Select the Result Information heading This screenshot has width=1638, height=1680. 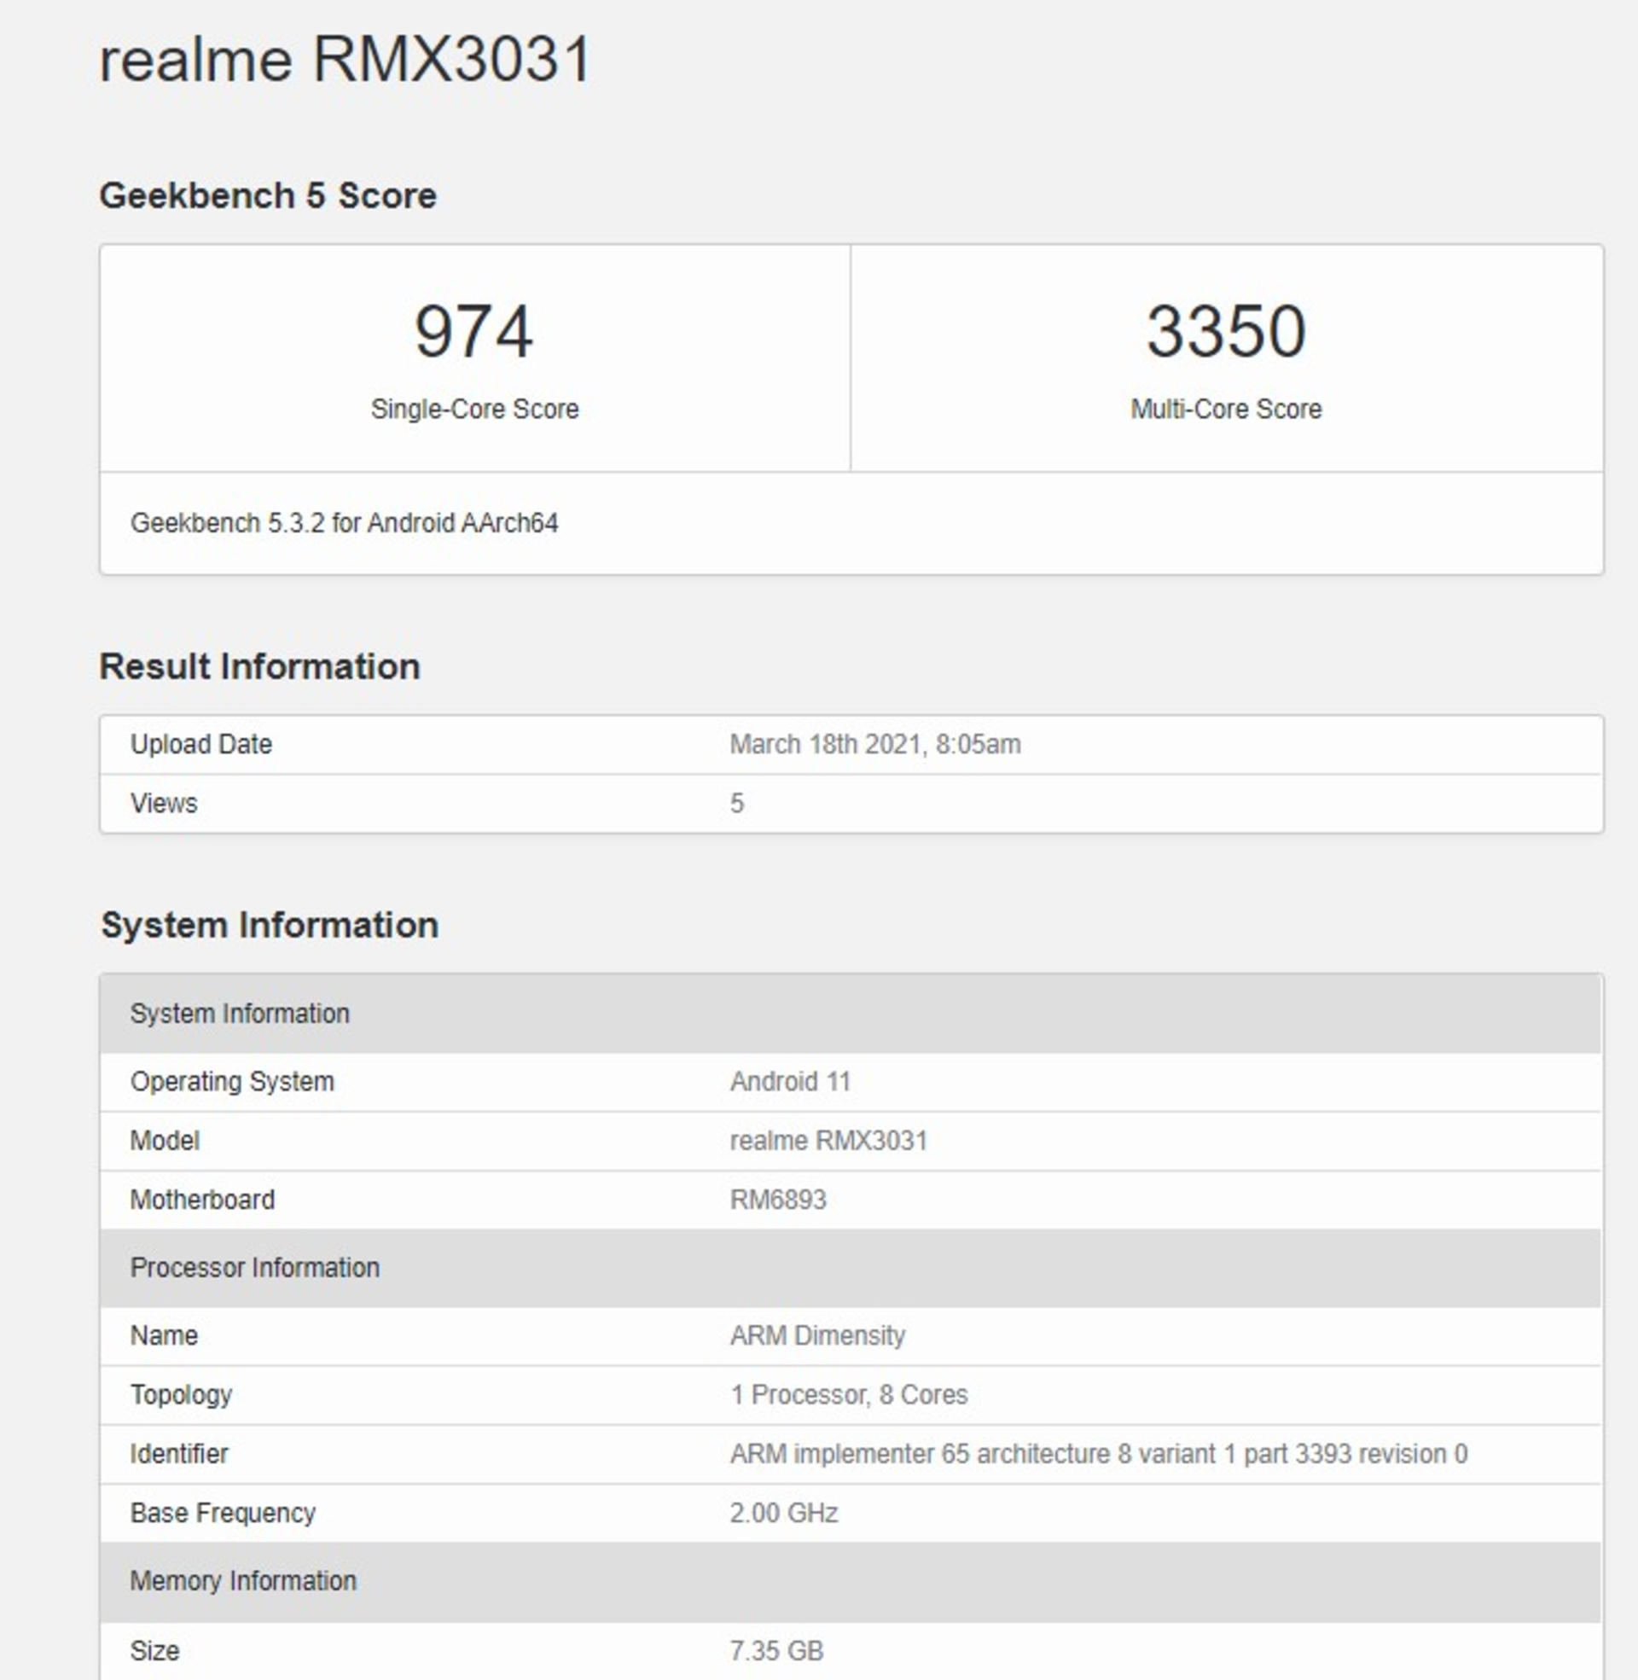click(x=260, y=666)
